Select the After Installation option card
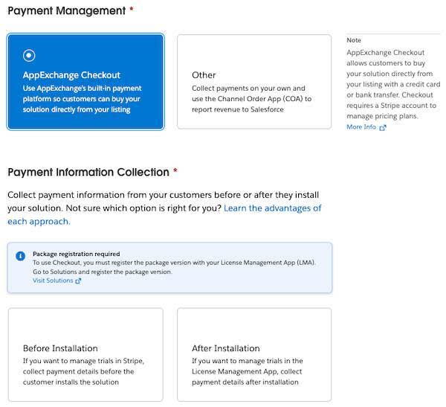 254,354
